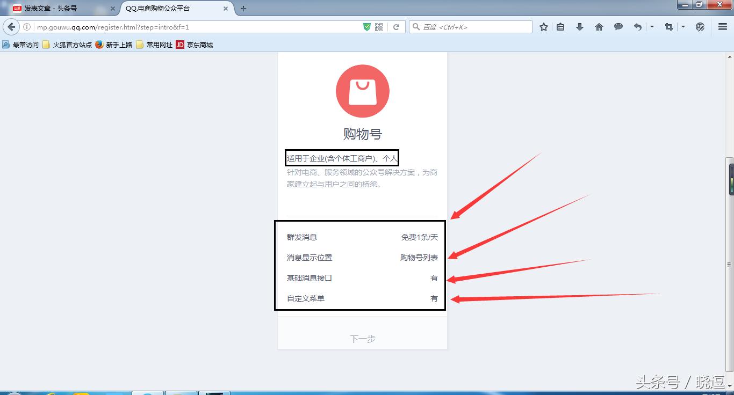Click the green security shield in address bar
The image size is (734, 395).
point(366,26)
